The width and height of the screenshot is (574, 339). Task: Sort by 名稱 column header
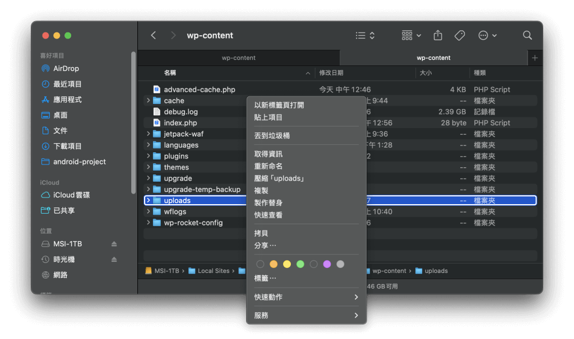click(170, 73)
